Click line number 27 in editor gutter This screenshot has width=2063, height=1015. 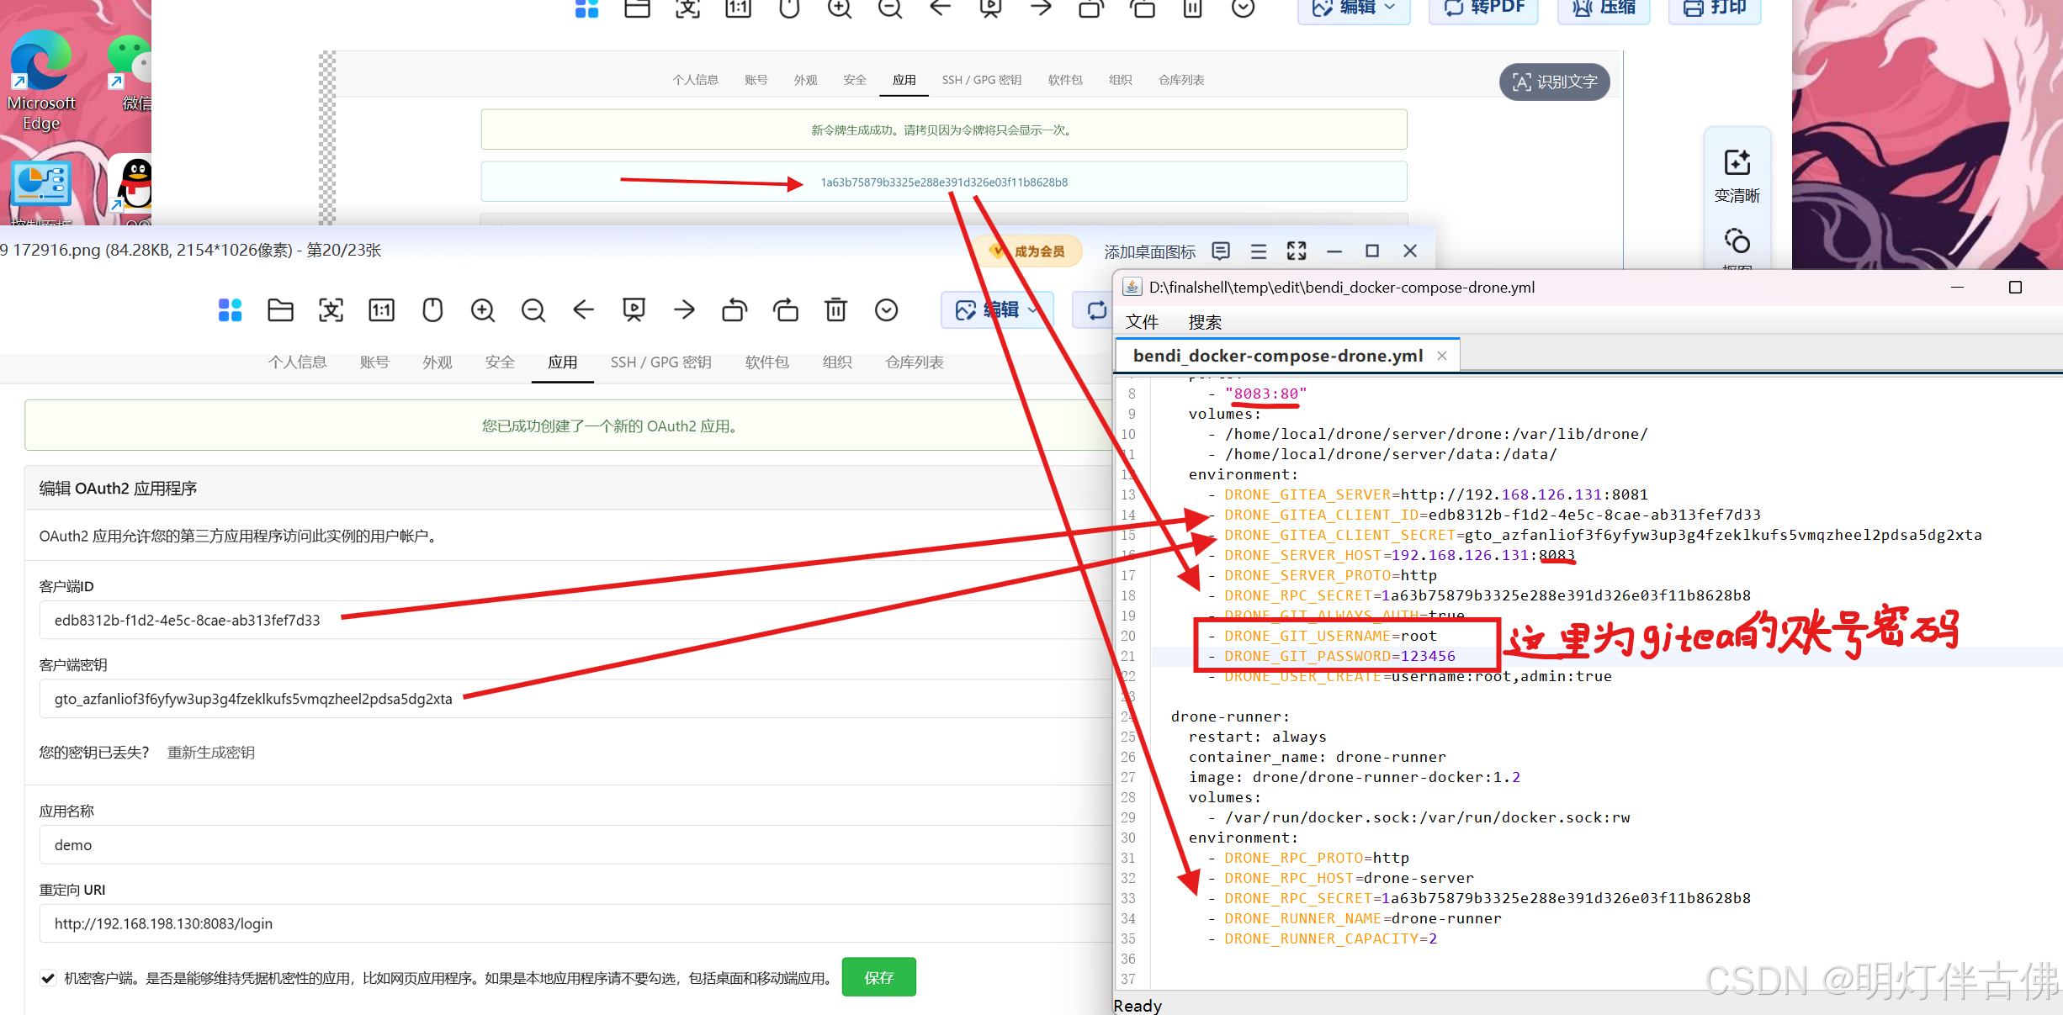pos(1128,777)
